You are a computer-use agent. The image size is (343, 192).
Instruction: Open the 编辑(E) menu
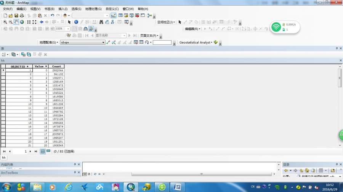click(x=21, y=9)
